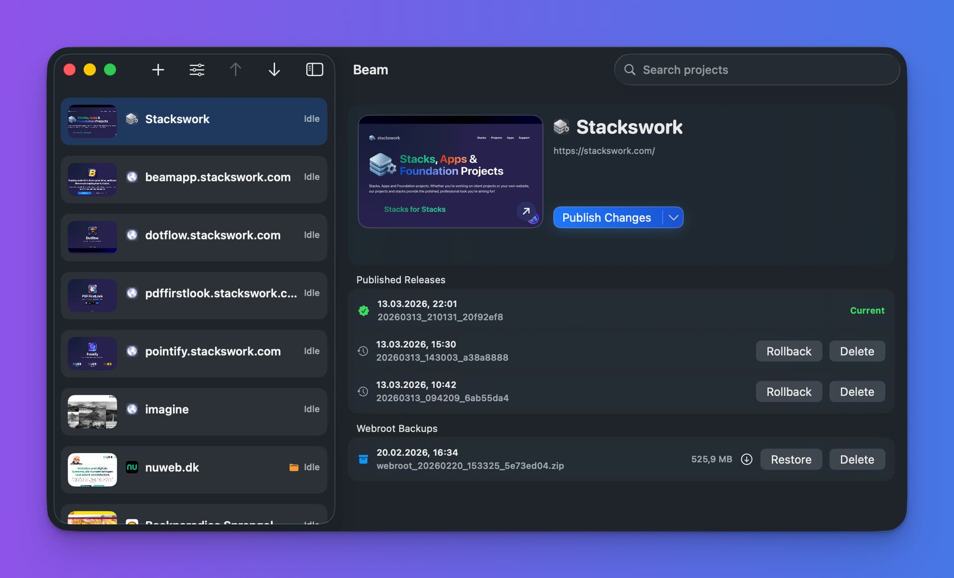
Task: Expand the Publish Changes dropdown arrow
Action: pos(673,217)
